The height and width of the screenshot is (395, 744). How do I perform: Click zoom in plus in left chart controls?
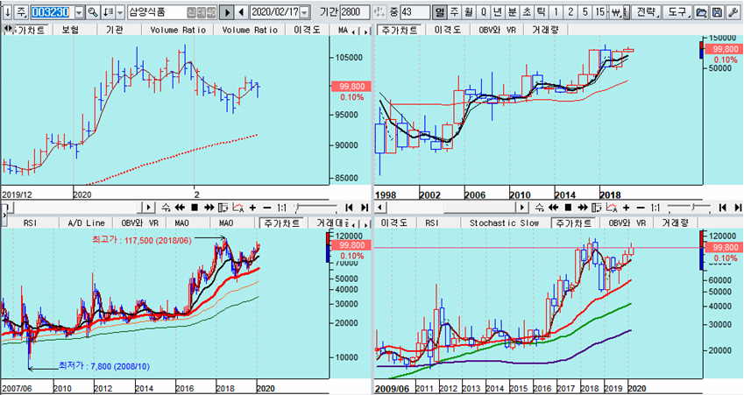point(253,208)
